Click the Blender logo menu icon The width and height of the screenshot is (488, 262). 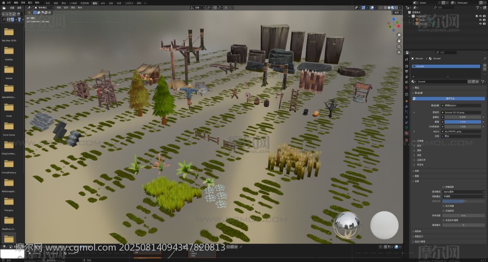point(3,2)
